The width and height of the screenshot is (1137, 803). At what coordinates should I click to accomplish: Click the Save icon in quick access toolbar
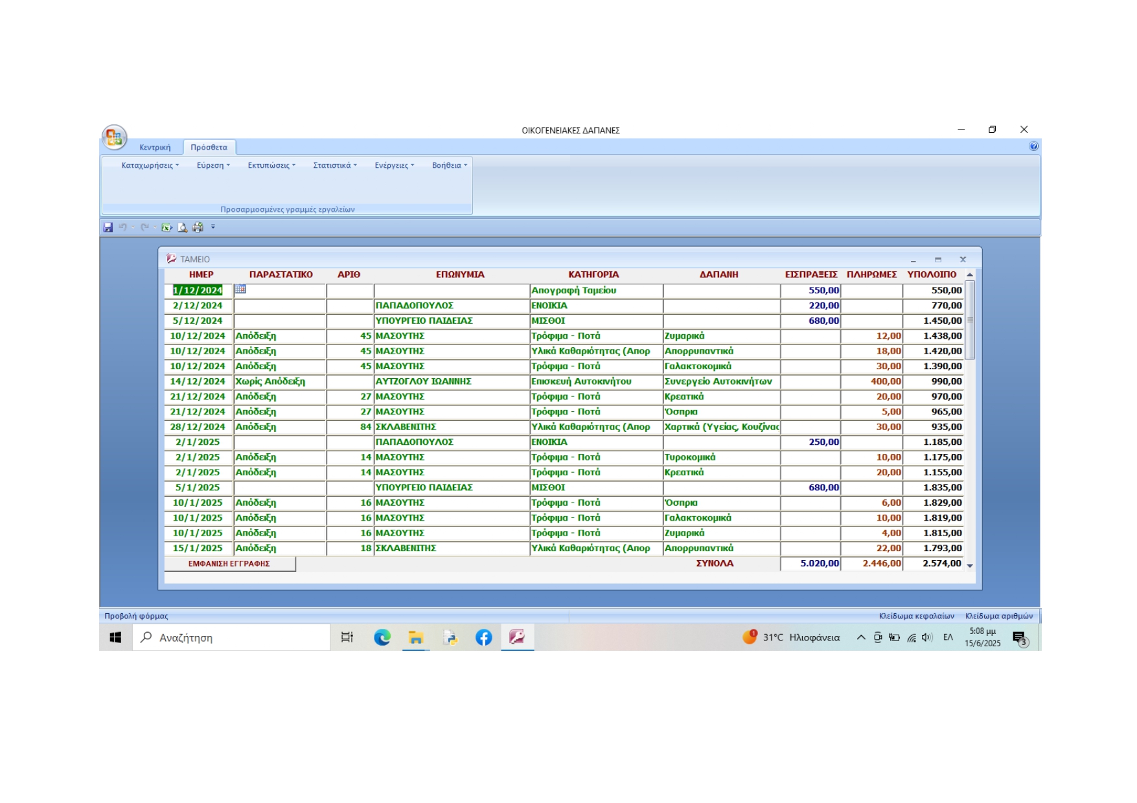108,227
